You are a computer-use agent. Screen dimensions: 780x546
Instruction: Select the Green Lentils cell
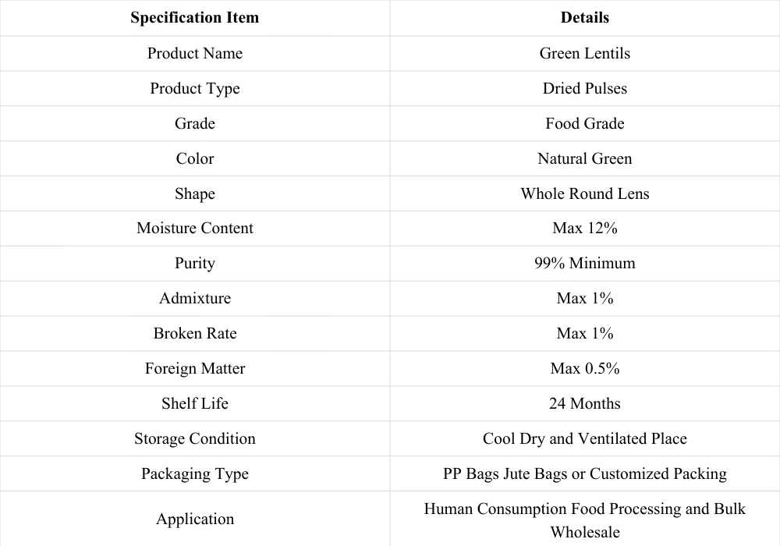click(584, 53)
